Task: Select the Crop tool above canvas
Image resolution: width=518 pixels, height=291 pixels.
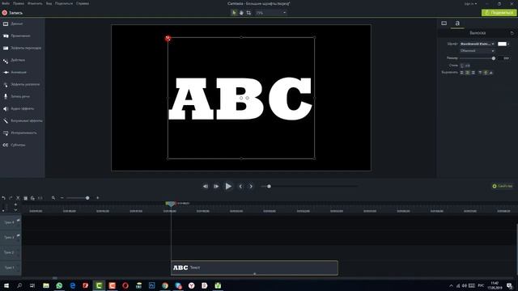Action: [x=248, y=13]
